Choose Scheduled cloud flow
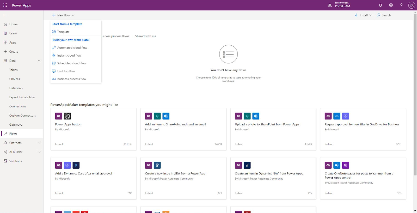The width and height of the screenshot is (417, 213). 76,63
